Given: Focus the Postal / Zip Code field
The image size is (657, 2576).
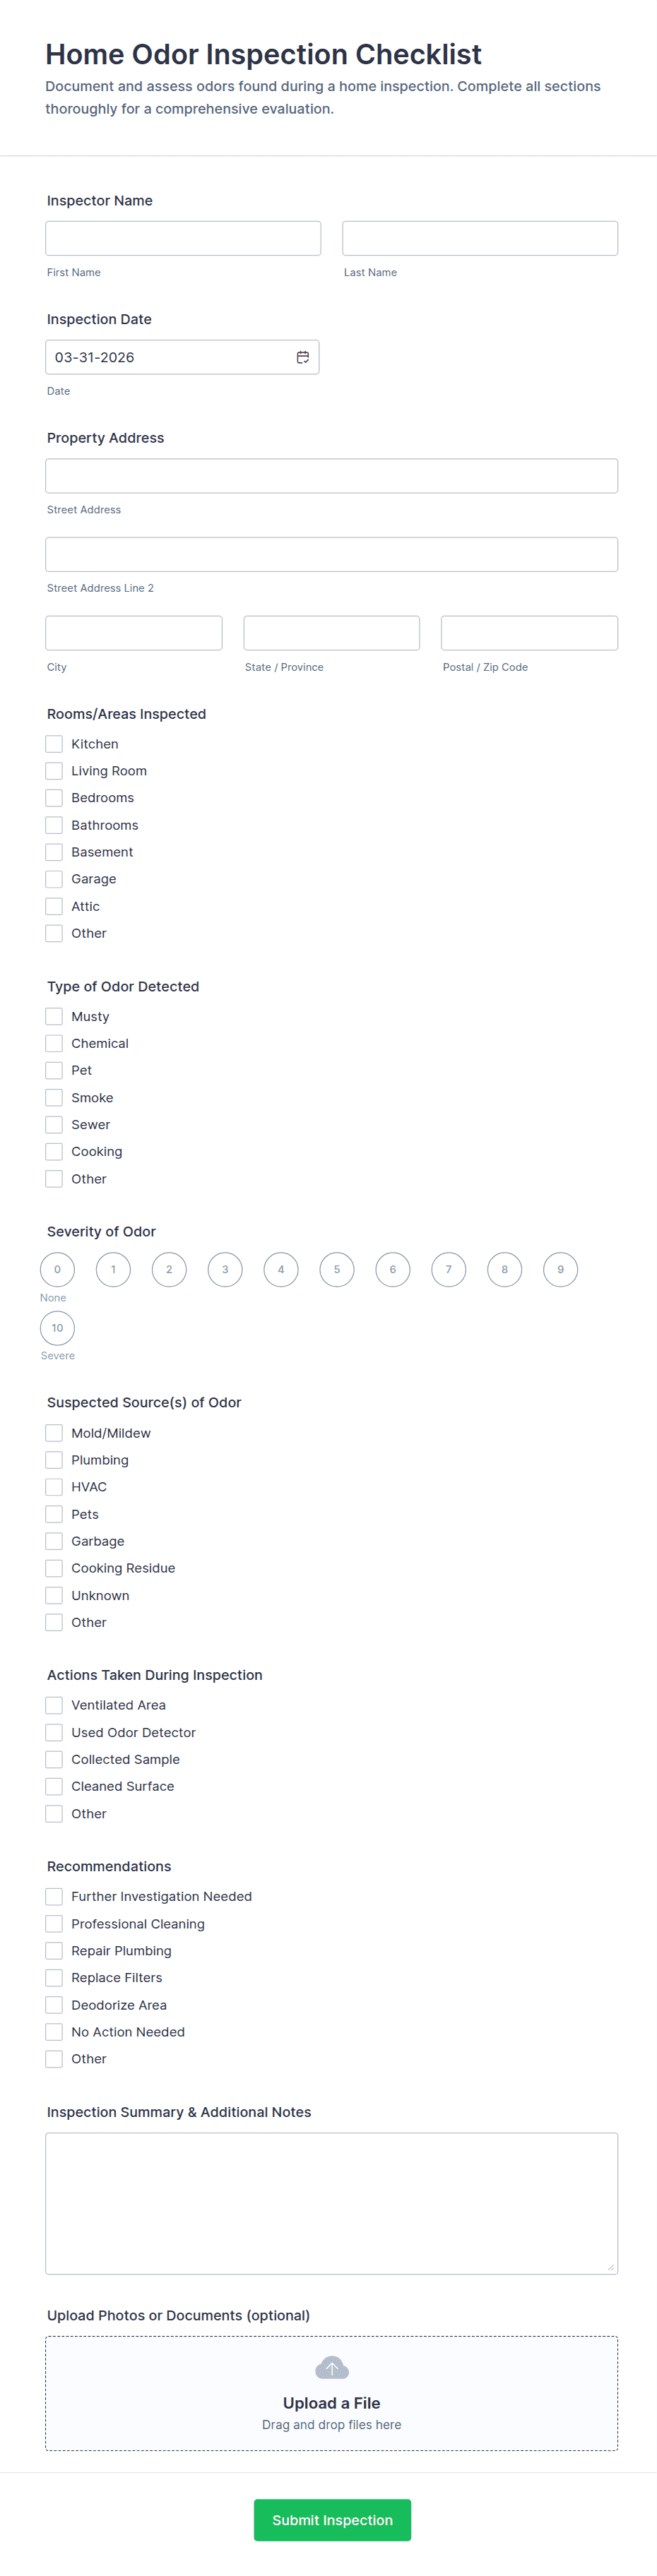Looking at the screenshot, I should tap(529, 633).
